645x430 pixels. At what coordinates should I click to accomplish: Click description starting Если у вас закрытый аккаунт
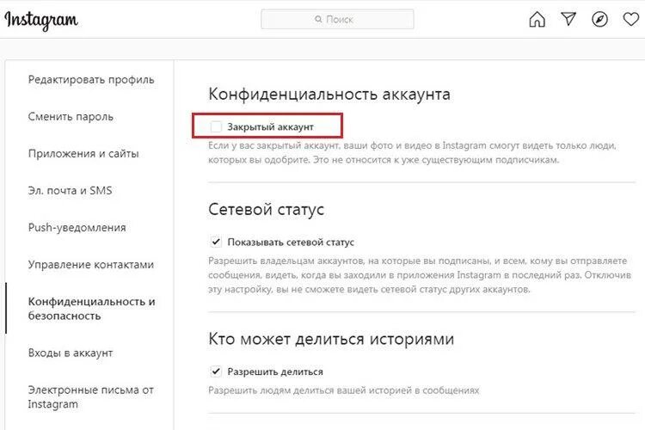click(x=412, y=153)
